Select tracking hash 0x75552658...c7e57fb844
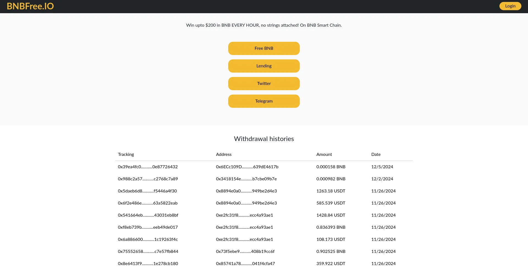 (148, 252)
